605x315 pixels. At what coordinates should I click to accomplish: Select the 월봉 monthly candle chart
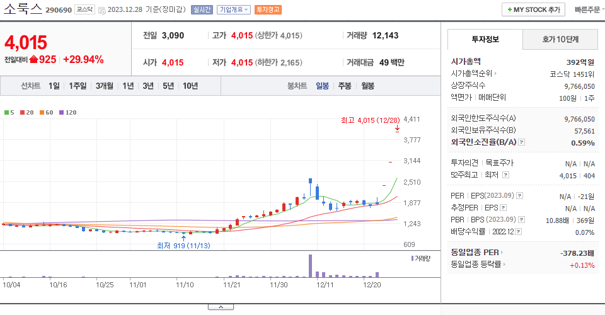[x=367, y=86]
